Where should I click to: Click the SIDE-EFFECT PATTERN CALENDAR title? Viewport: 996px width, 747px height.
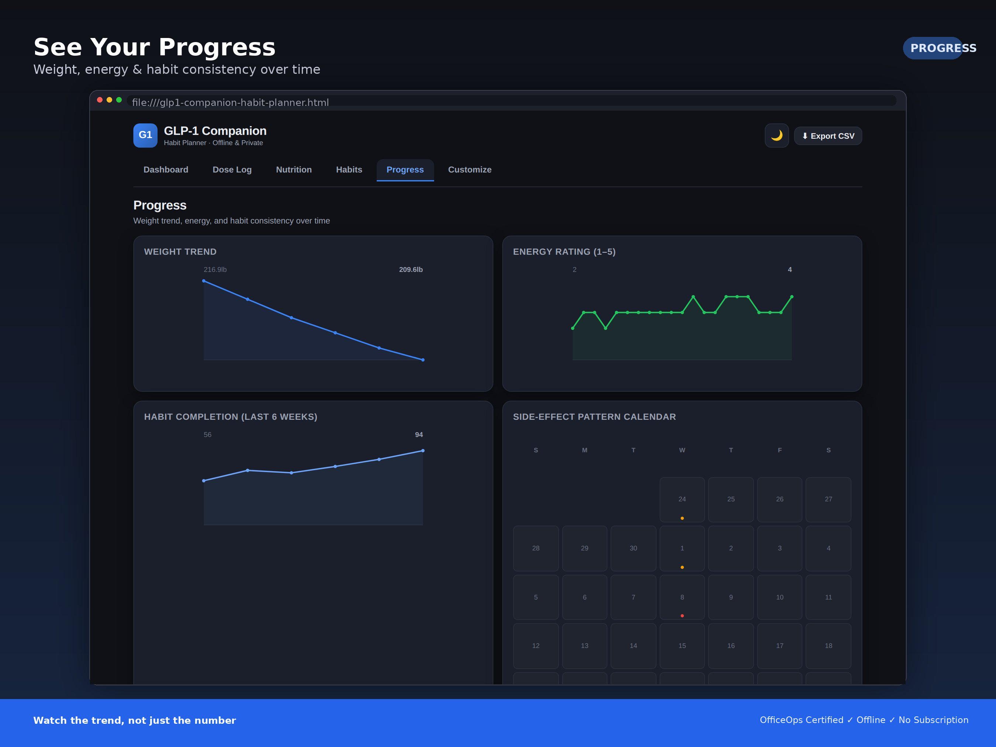[594, 417]
